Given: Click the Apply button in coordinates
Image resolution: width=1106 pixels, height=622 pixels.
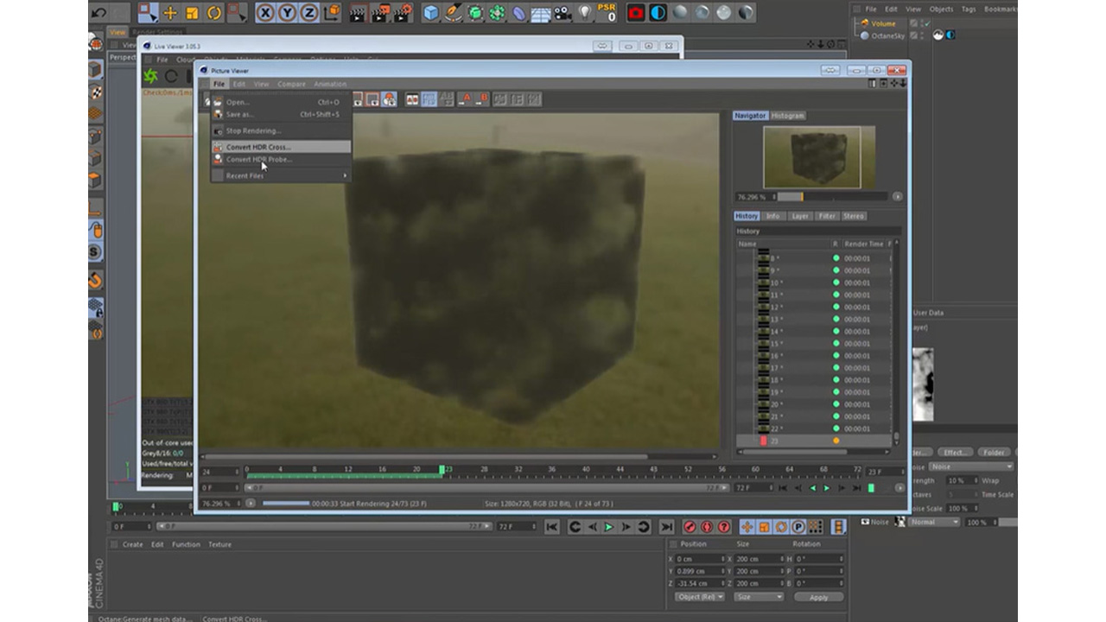Looking at the screenshot, I should 819,597.
